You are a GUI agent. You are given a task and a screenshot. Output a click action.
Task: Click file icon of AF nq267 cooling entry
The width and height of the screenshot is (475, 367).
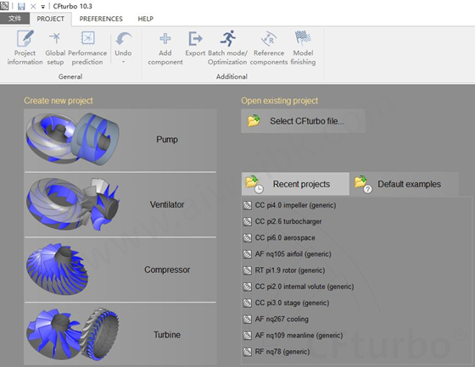coord(248,320)
